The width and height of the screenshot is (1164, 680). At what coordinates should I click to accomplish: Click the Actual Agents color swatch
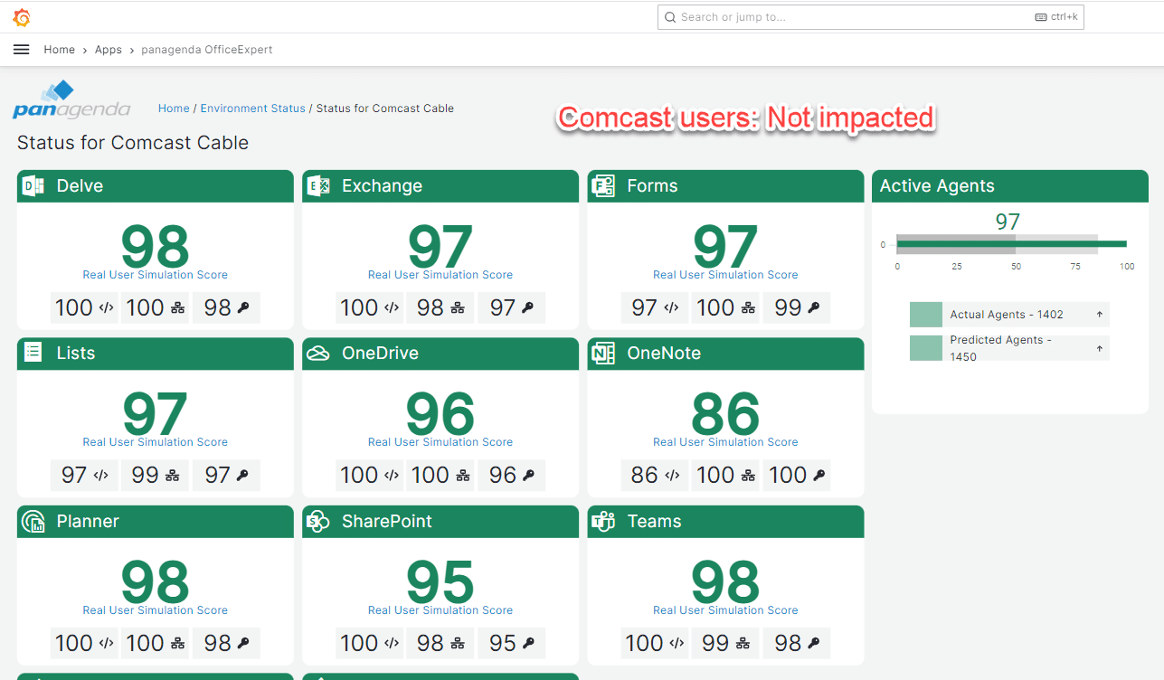(x=926, y=315)
